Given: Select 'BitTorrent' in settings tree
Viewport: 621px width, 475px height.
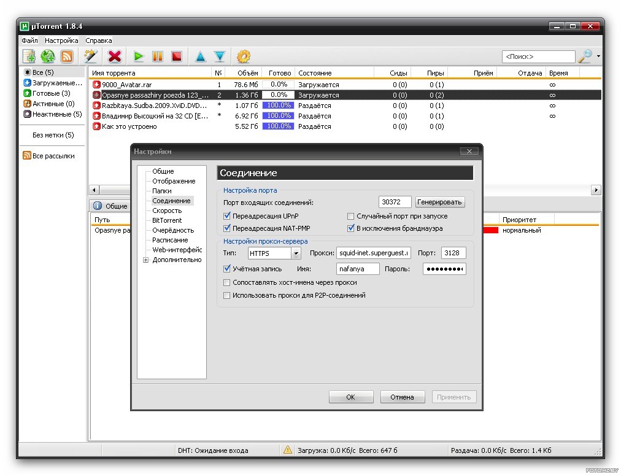Looking at the screenshot, I should (x=167, y=220).
